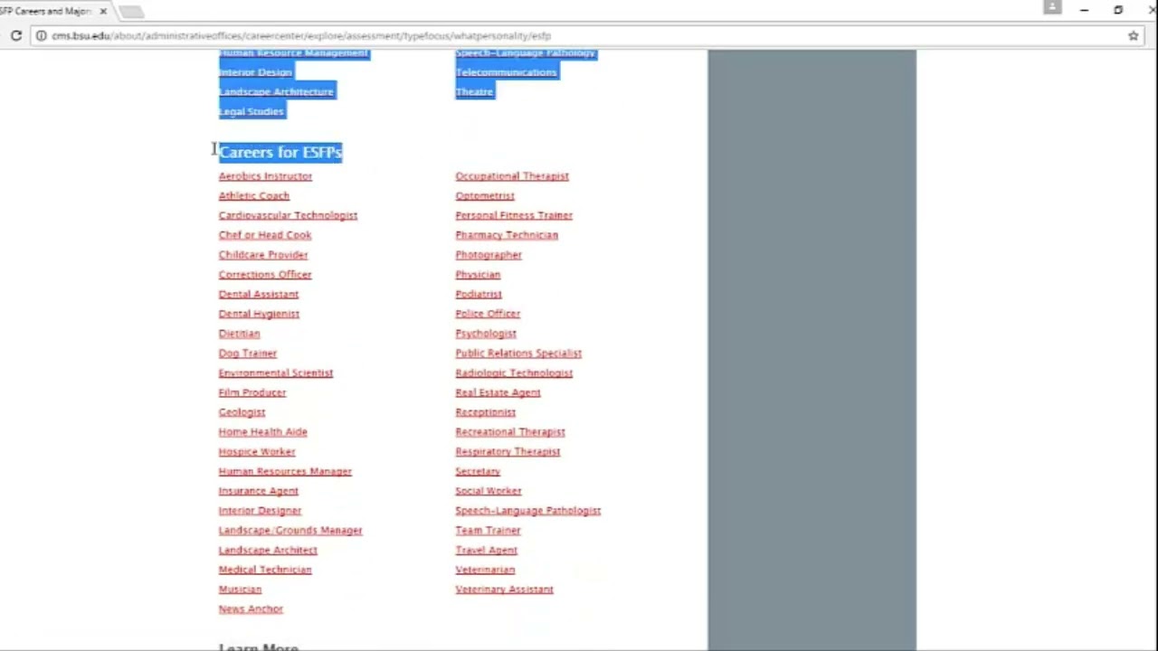Bookmark this page with the star icon
Screen dimensions: 1158x651
tap(1133, 35)
